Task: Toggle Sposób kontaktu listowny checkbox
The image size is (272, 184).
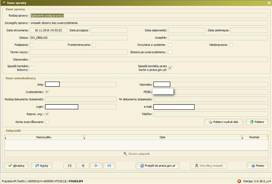Action: pyautogui.click(x=32, y=68)
